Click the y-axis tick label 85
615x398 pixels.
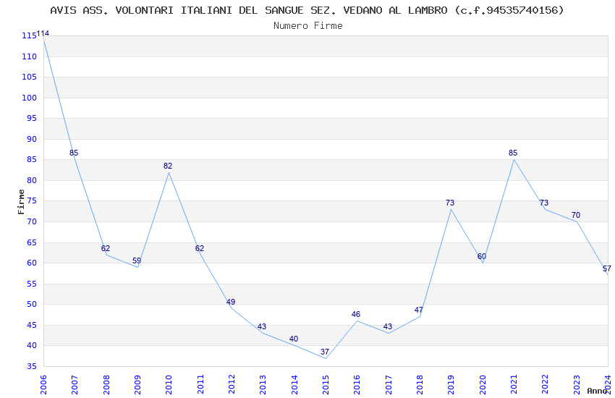31,159
